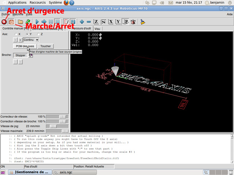234x175 pixels.
Task: Switch to perspective P view icon
Action: (125, 22)
